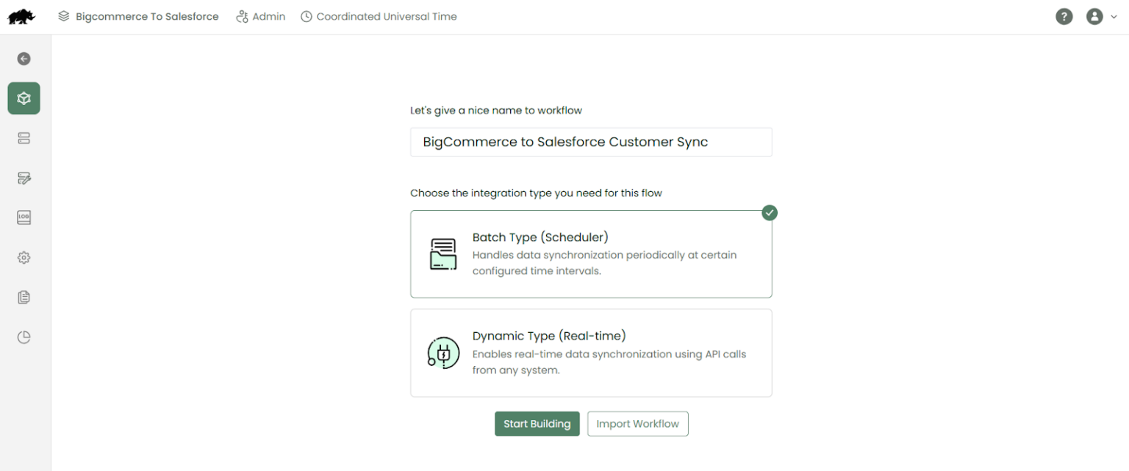Open analytics using the pie chart icon
The height and width of the screenshot is (471, 1129).
[24, 337]
